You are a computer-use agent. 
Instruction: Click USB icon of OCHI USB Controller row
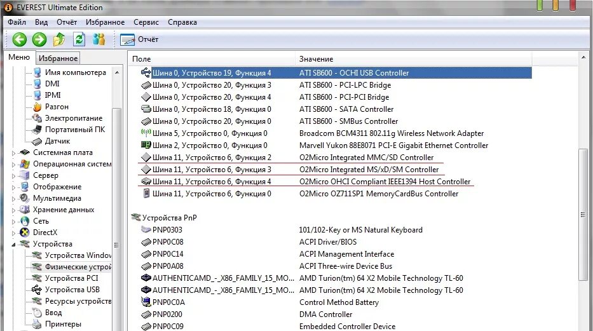pos(146,72)
